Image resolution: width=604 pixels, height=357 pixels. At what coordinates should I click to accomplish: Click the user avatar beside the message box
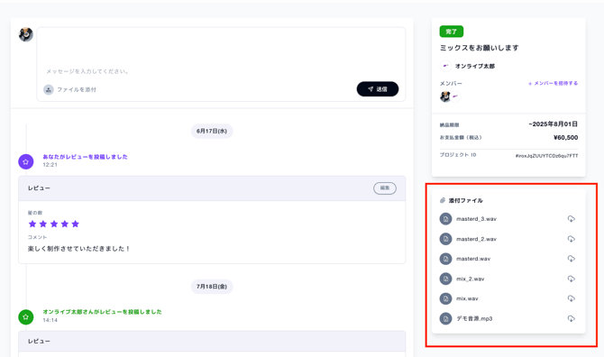(26, 34)
